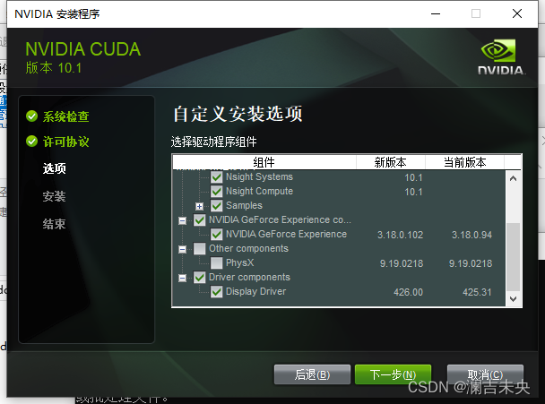Click the 后退(B) back button
Viewport: 545px width, 404px height.
point(312,374)
